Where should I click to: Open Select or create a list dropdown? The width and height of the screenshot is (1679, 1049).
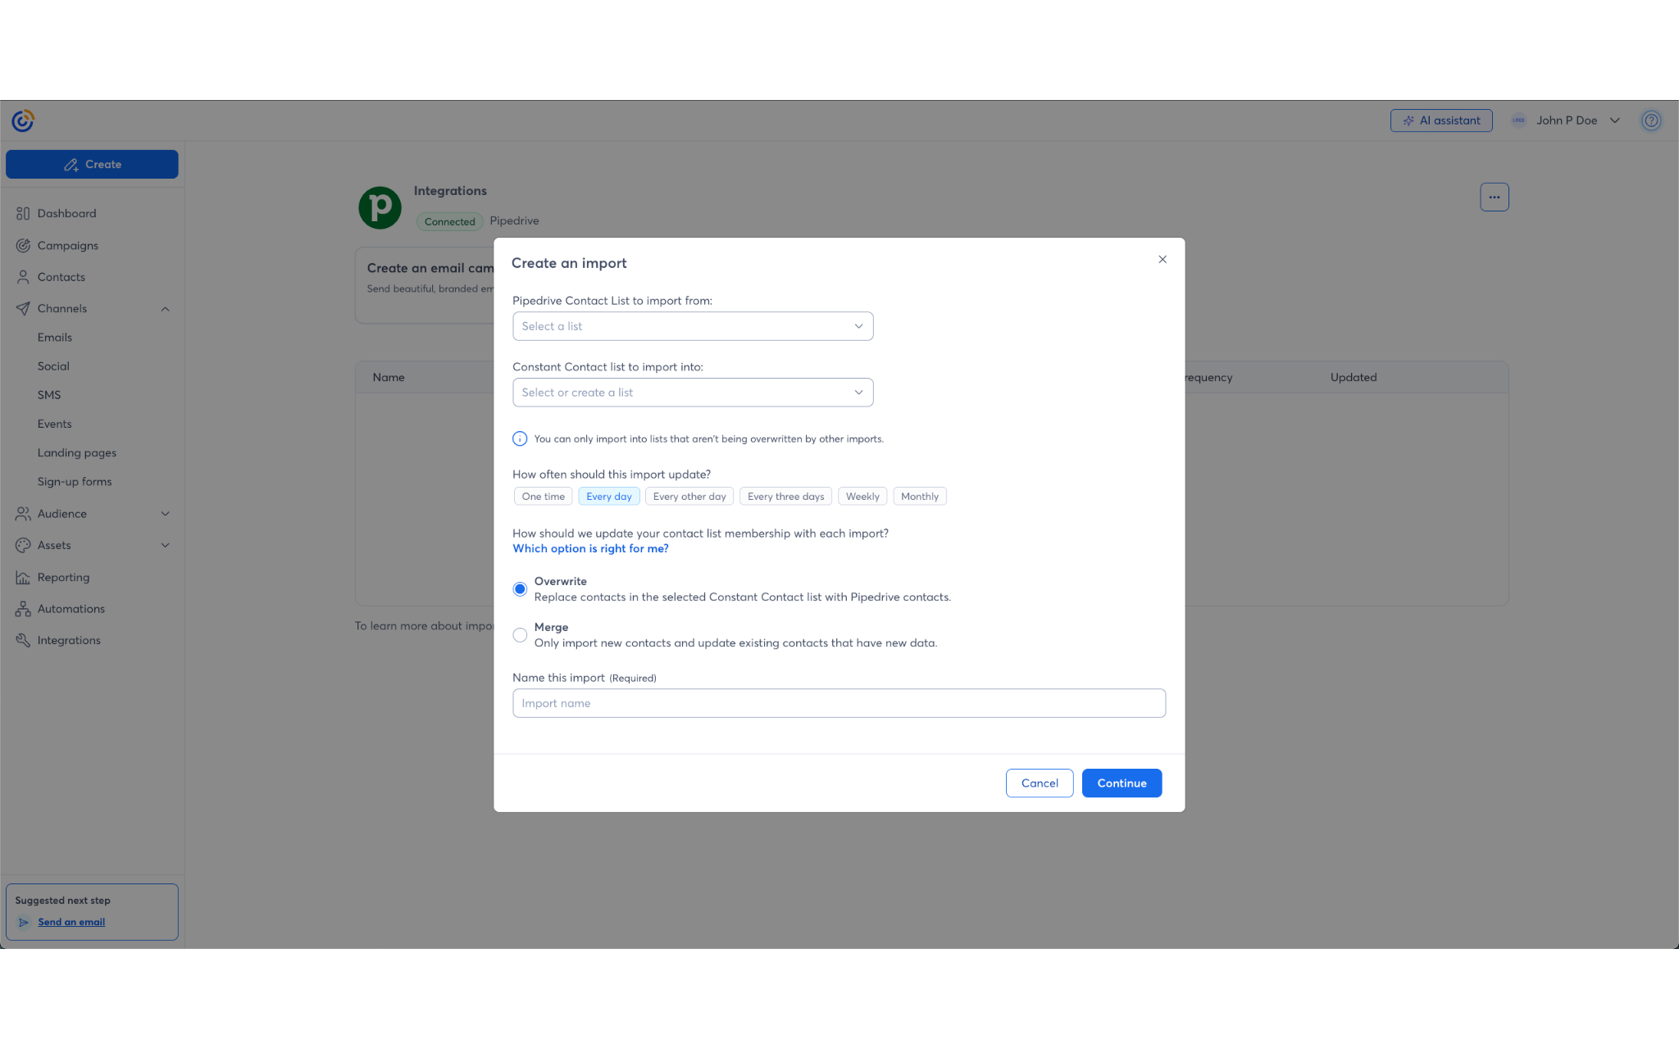(x=692, y=393)
